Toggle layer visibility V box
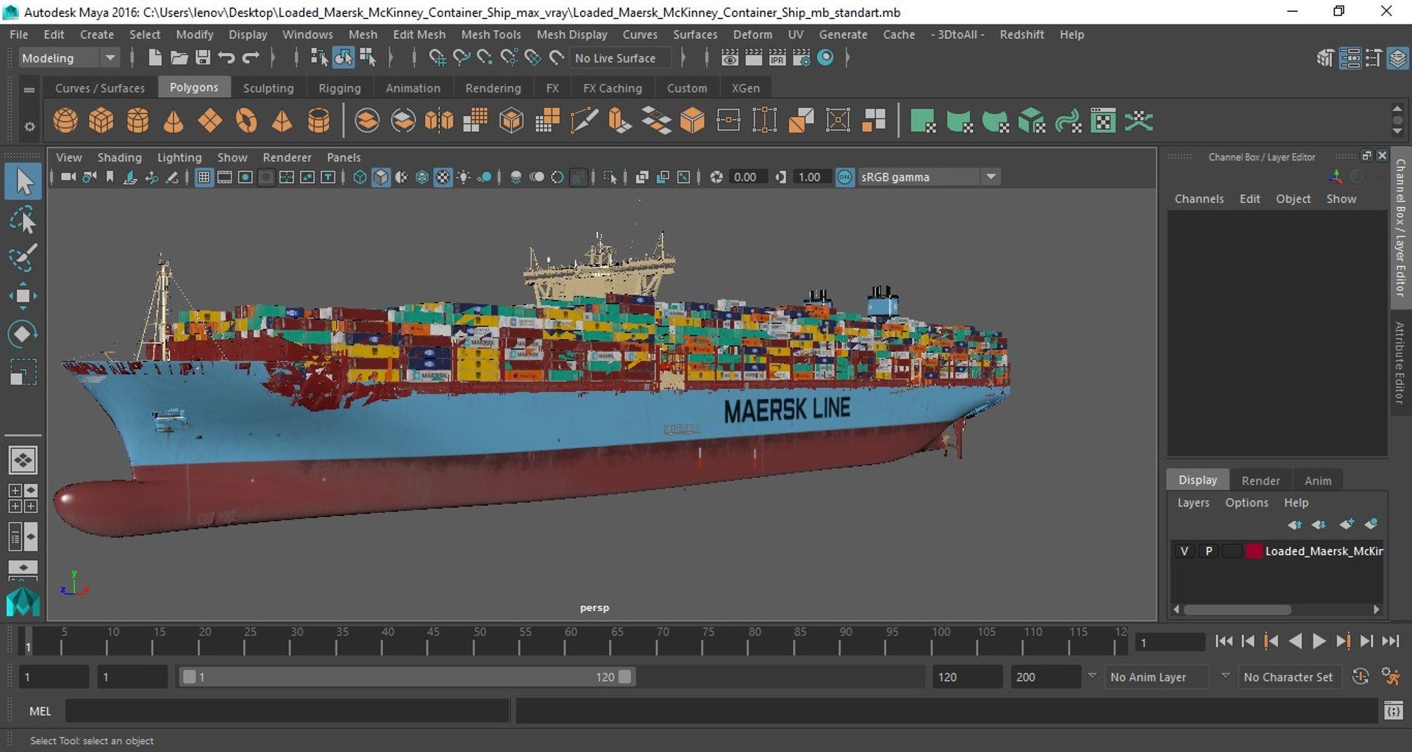Screen dimensions: 1412x752 tap(1184, 551)
